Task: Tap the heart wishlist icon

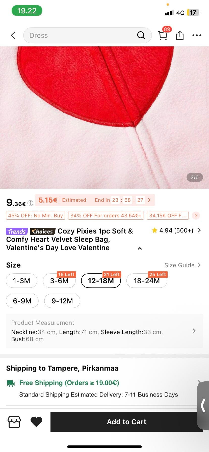Action: tap(36, 422)
